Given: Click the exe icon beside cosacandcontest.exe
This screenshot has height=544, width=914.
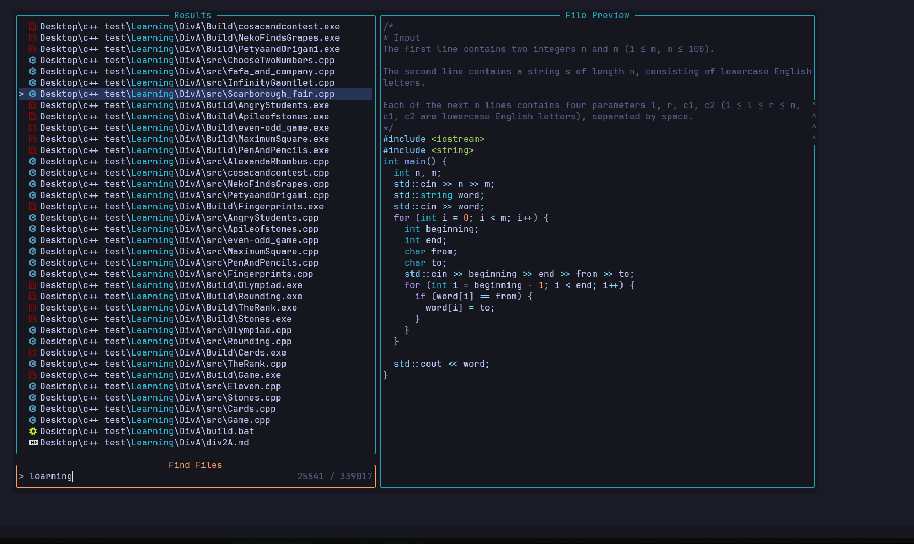Looking at the screenshot, I should (x=33, y=27).
